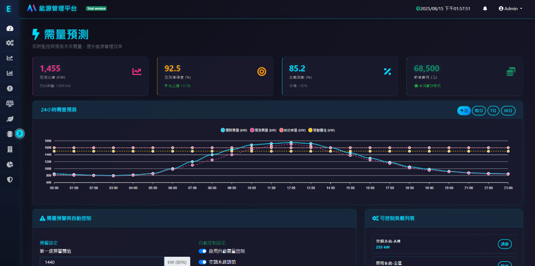The height and width of the screenshot is (266, 535).
Task: Expand the sidebar with the arrow button
Action: point(20,133)
